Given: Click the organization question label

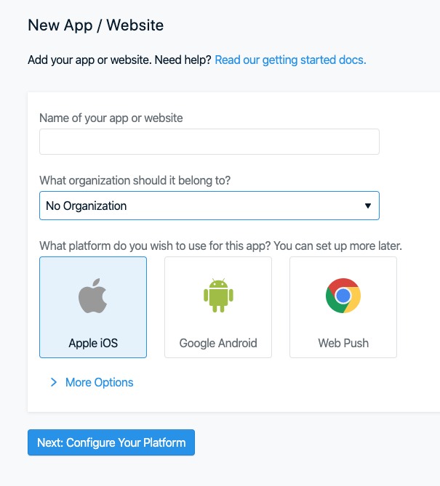Looking at the screenshot, I should coord(135,180).
